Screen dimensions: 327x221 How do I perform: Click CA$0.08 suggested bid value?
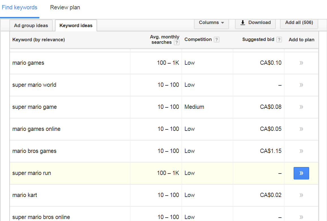click(x=271, y=107)
